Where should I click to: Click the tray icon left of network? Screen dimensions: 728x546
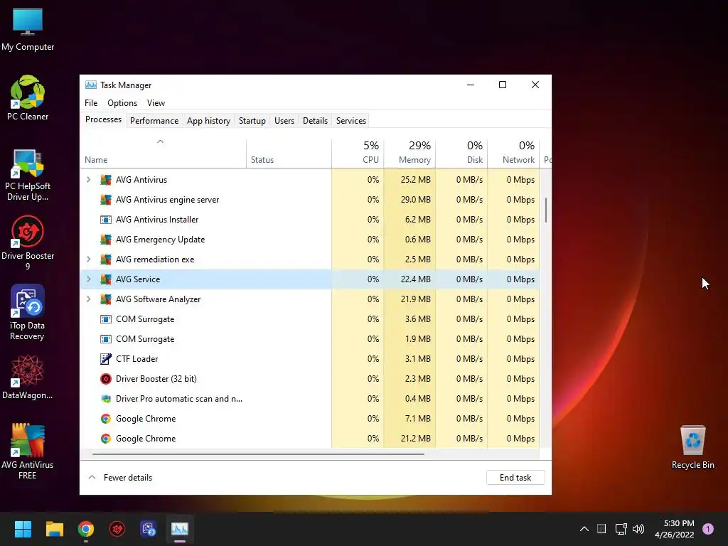click(601, 529)
